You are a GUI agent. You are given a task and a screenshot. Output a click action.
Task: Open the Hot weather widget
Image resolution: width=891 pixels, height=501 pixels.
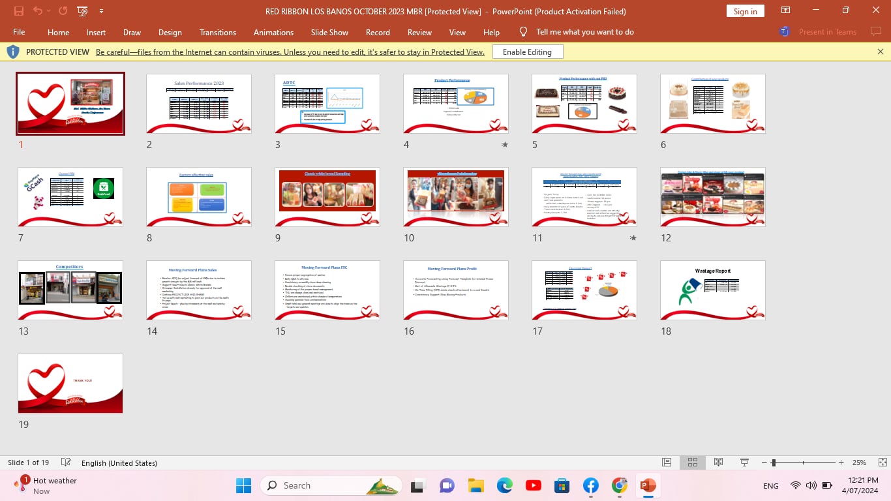click(46, 485)
